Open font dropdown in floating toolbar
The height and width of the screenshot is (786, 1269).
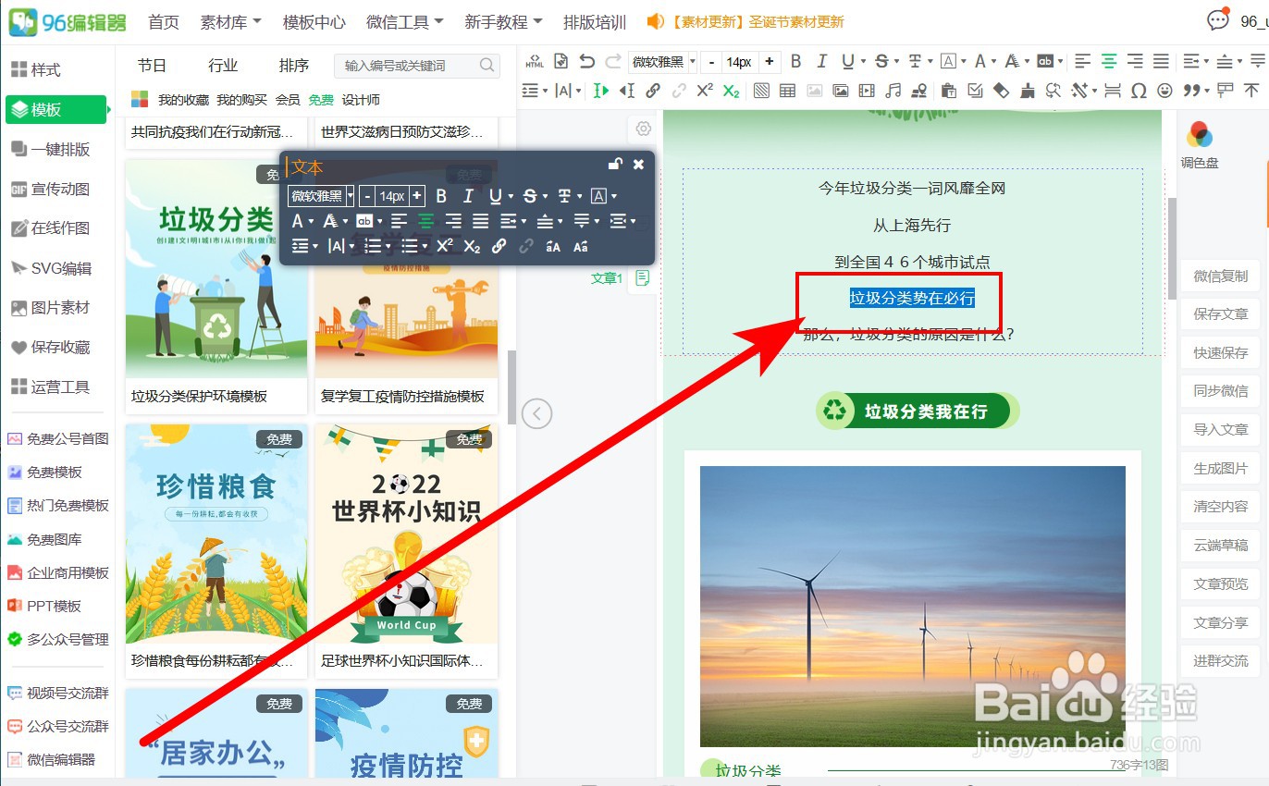pos(351,196)
